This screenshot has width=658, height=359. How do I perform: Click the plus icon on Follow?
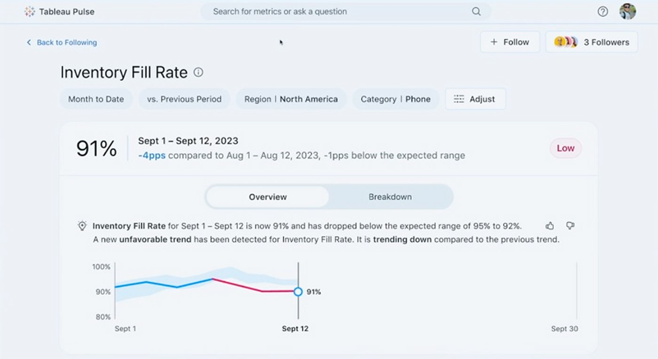point(493,42)
